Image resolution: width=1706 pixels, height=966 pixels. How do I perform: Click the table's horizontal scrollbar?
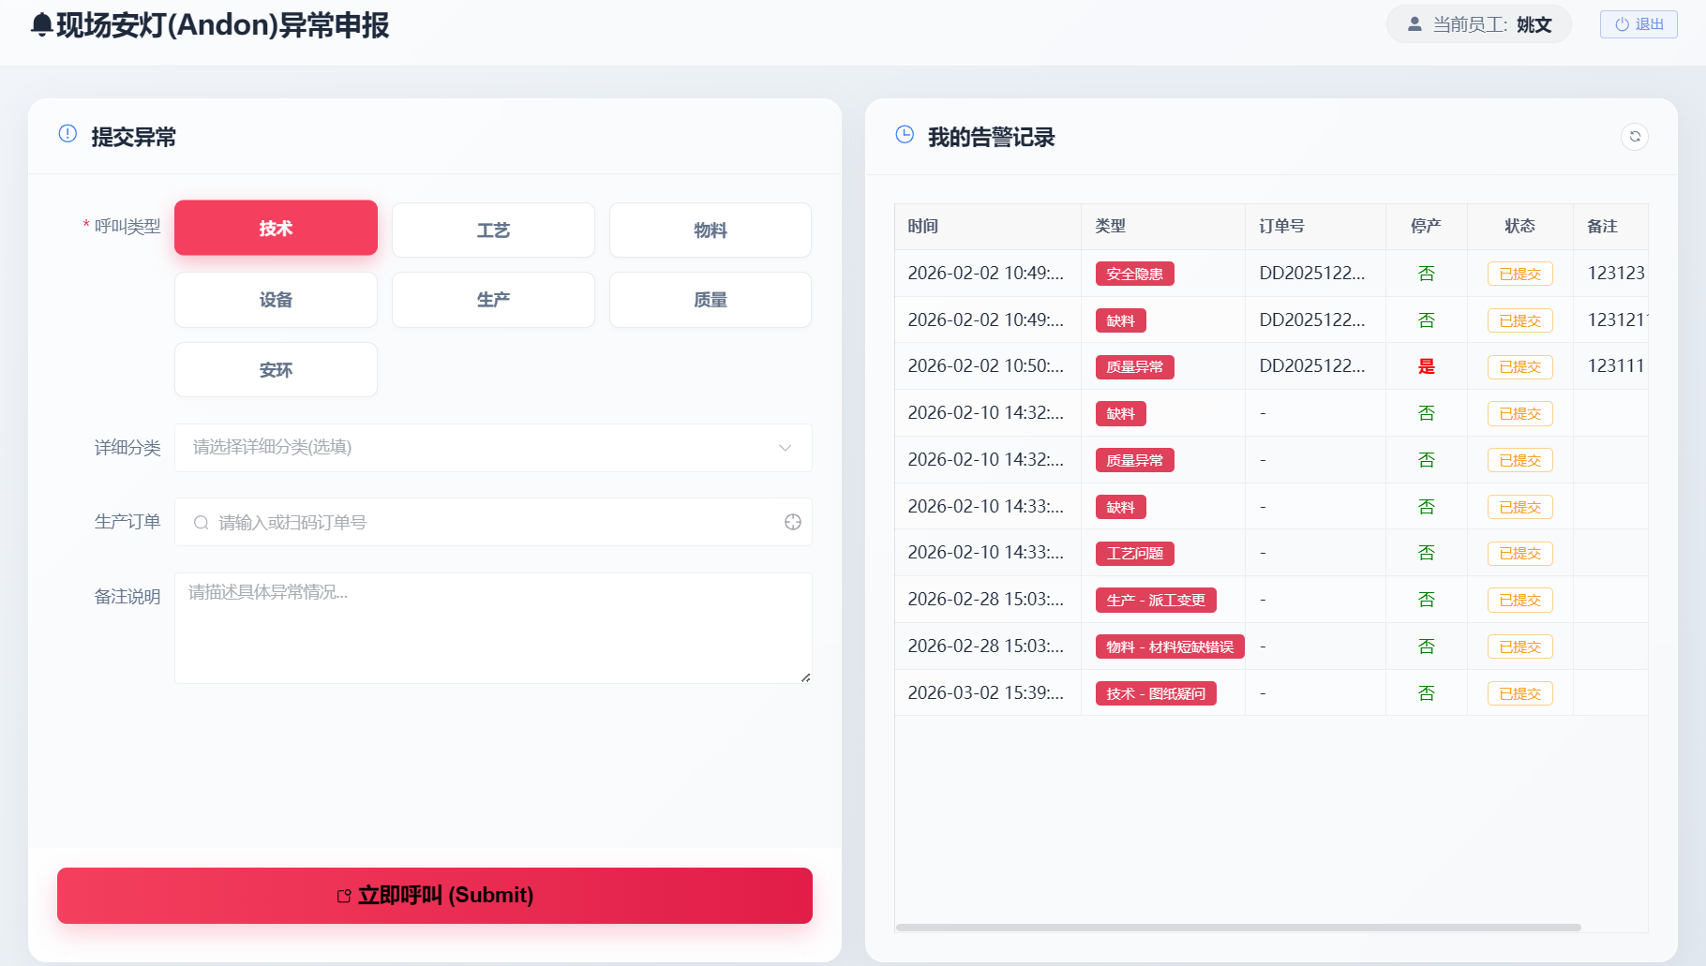tap(1237, 927)
